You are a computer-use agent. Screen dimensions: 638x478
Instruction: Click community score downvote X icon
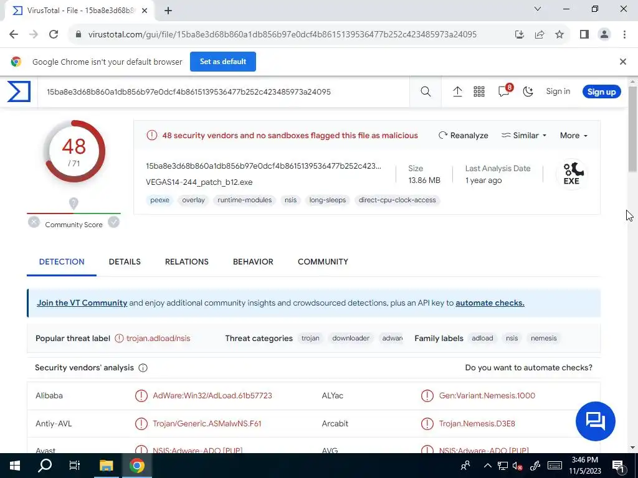coord(34,222)
